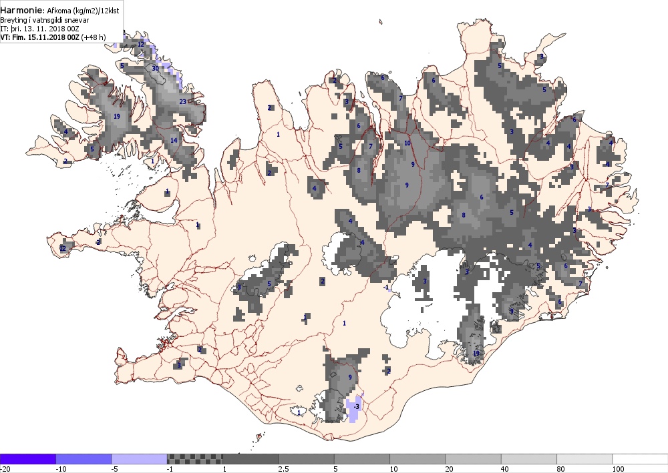Select the darkest gray 1 to 2.5 legend swatch
Image resolution: width=668 pixels, height=473 pixels.
pos(251,459)
